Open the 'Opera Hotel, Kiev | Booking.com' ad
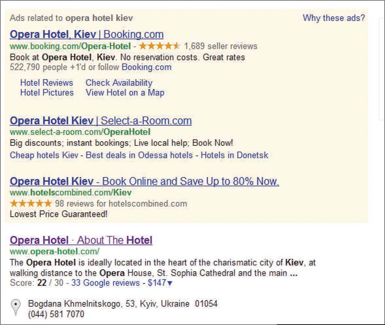The height and width of the screenshot is (325, 385). (87, 34)
